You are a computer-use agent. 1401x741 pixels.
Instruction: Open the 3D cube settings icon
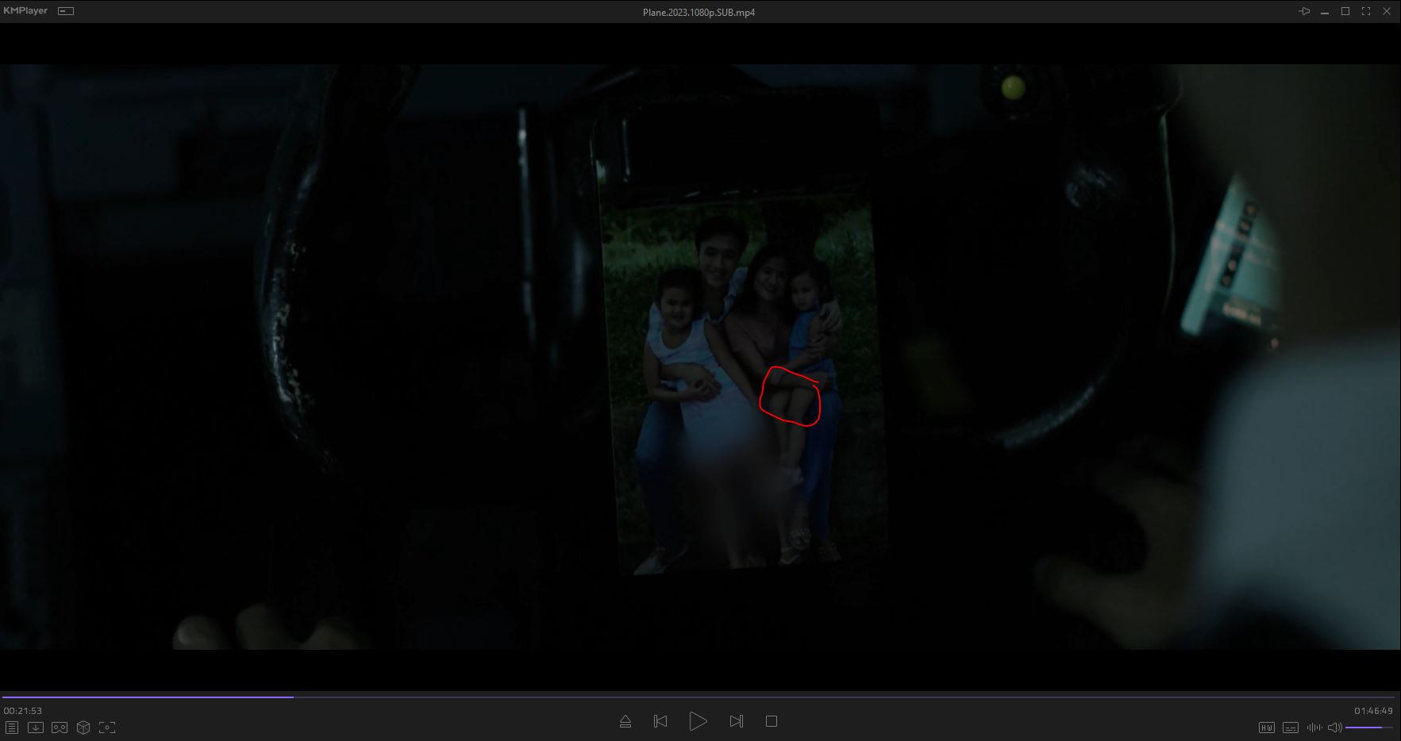click(x=83, y=728)
